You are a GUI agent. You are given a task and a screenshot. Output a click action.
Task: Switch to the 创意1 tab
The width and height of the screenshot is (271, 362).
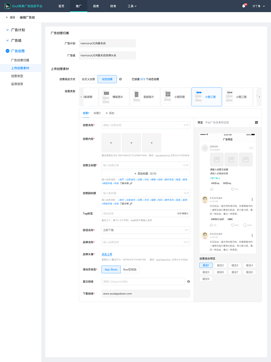pyautogui.click(x=86, y=113)
